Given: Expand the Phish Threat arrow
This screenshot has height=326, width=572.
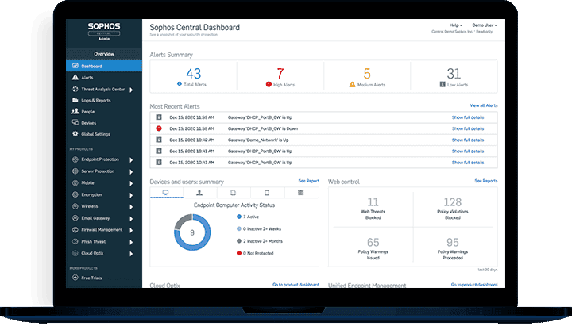Looking at the screenshot, I should [x=131, y=242].
